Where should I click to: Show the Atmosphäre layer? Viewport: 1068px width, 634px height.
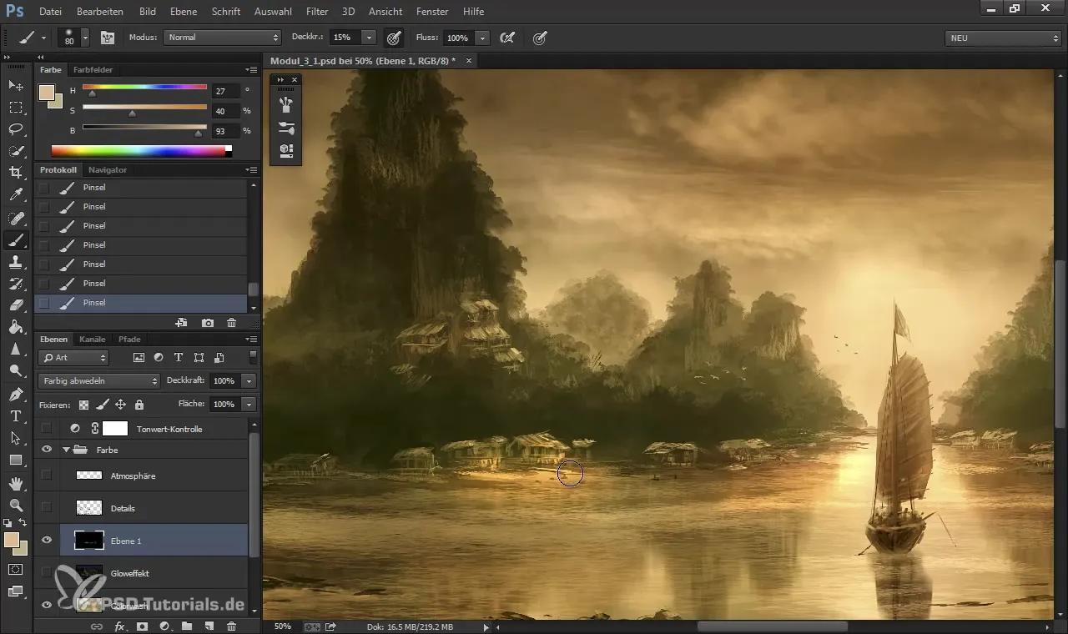(x=47, y=475)
